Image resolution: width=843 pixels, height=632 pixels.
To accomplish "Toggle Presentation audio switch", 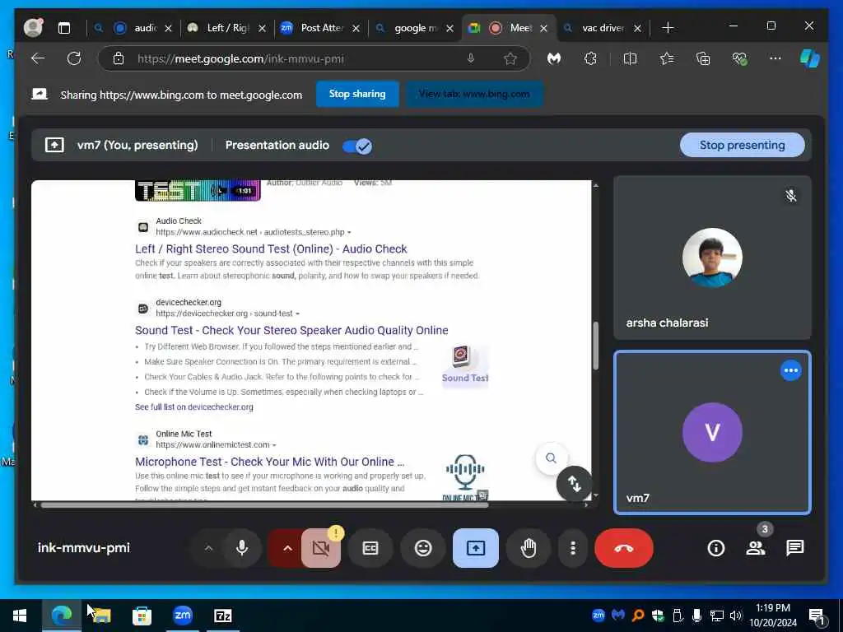I will 357,146.
